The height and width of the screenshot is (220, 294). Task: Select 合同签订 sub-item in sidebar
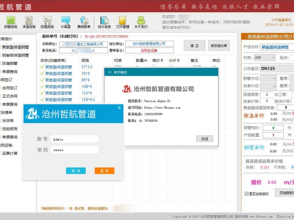click(10, 88)
